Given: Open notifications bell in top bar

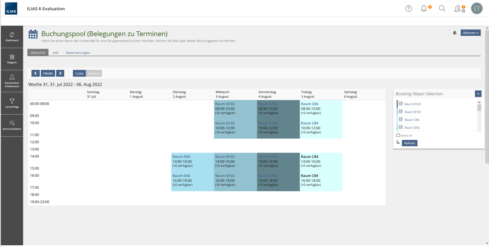Looking at the screenshot, I should (x=424, y=9).
